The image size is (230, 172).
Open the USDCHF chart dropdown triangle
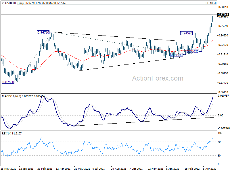click(x=3, y=3)
